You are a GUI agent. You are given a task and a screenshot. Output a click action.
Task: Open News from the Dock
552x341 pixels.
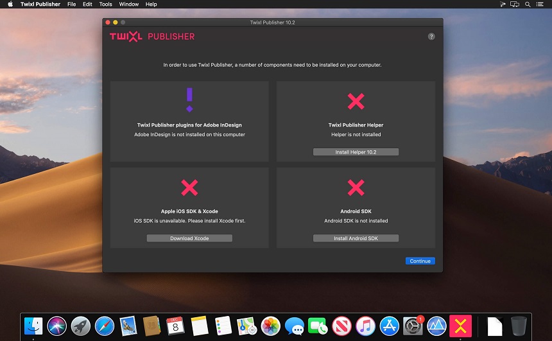341,326
